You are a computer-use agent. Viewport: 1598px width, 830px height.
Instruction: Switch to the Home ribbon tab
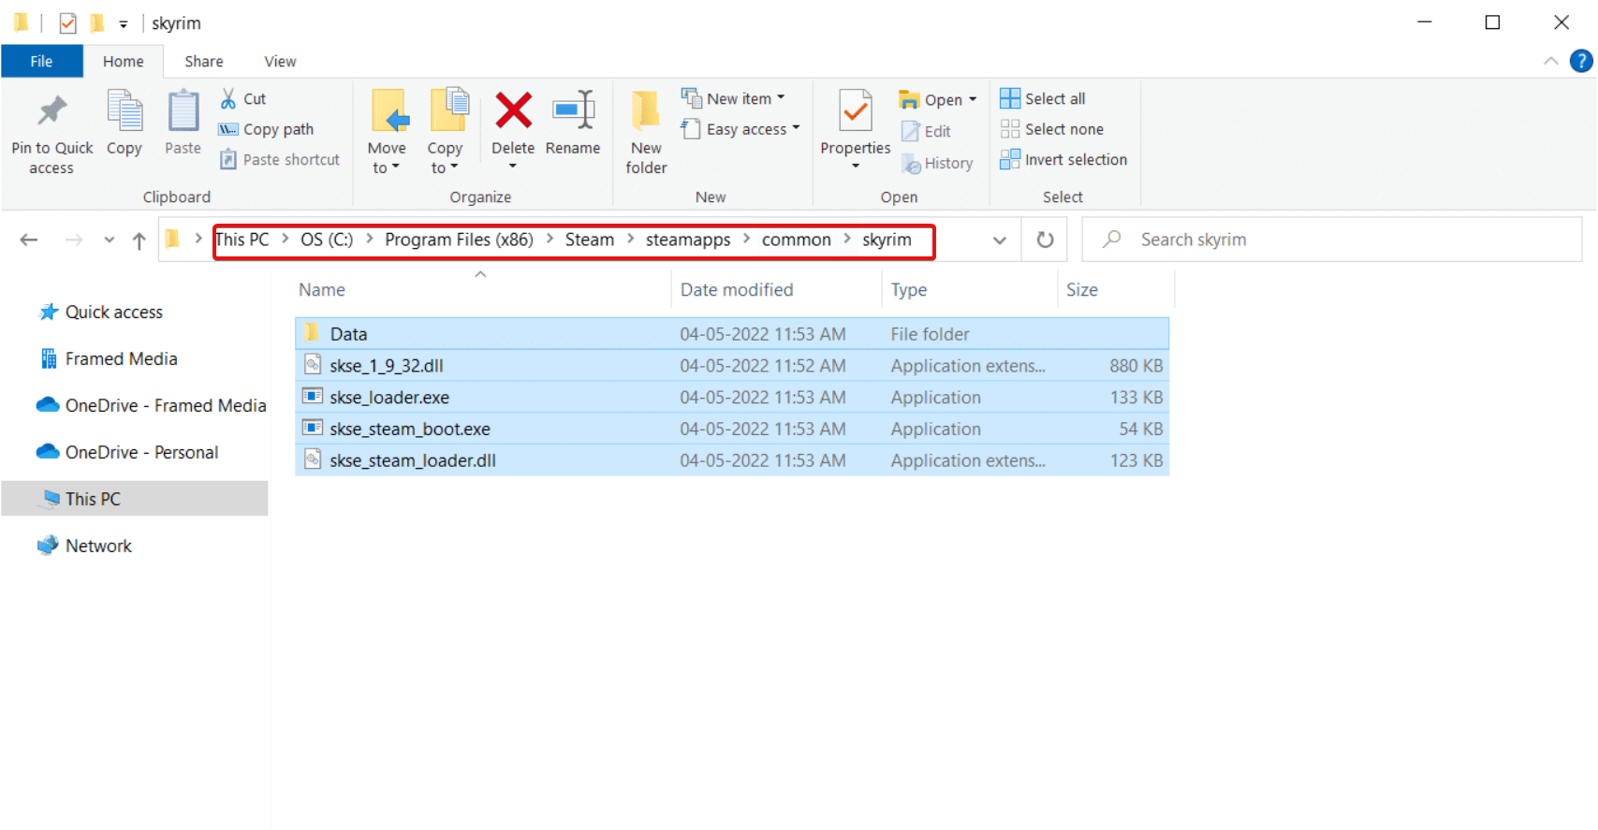click(x=124, y=61)
